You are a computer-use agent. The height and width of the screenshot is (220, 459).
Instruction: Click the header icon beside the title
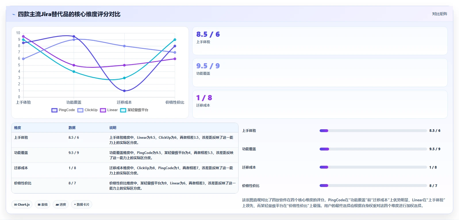pyautogui.click(x=14, y=14)
